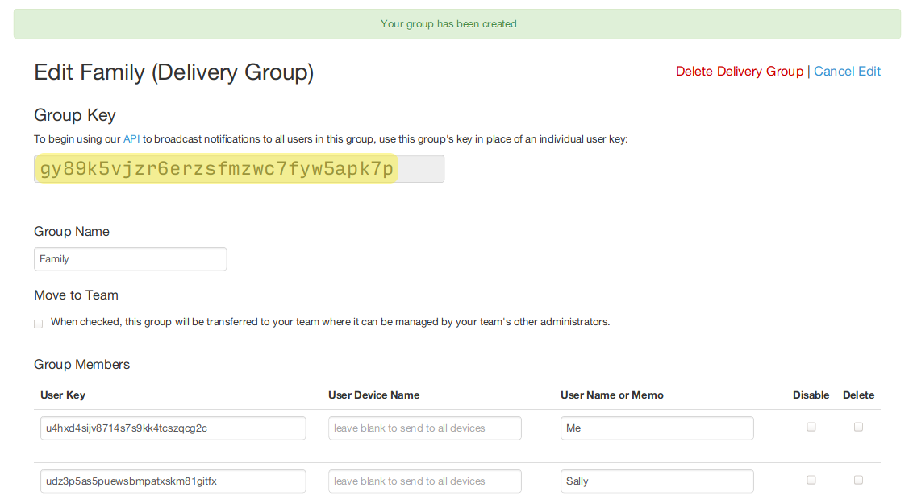The height and width of the screenshot is (504, 913).
Task: Tick the Disable checkbox for Me
Action: click(811, 427)
